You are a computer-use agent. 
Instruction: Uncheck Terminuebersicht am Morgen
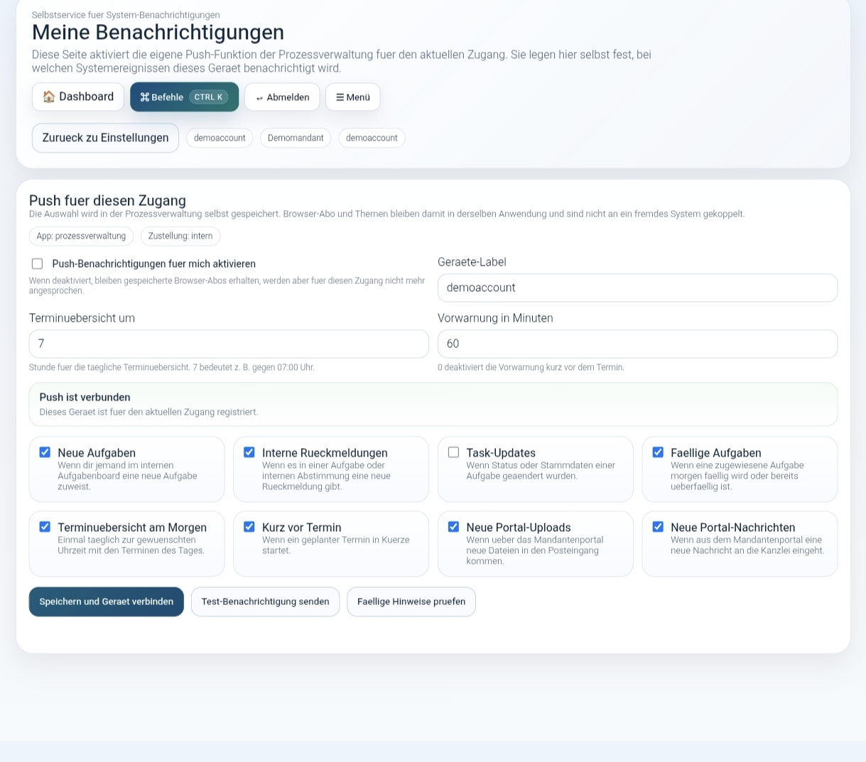pos(45,527)
